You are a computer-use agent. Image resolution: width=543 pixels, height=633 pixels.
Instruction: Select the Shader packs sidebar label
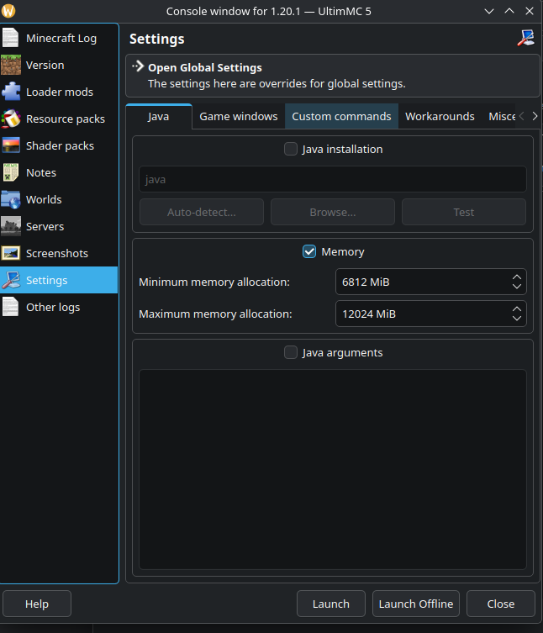(60, 145)
